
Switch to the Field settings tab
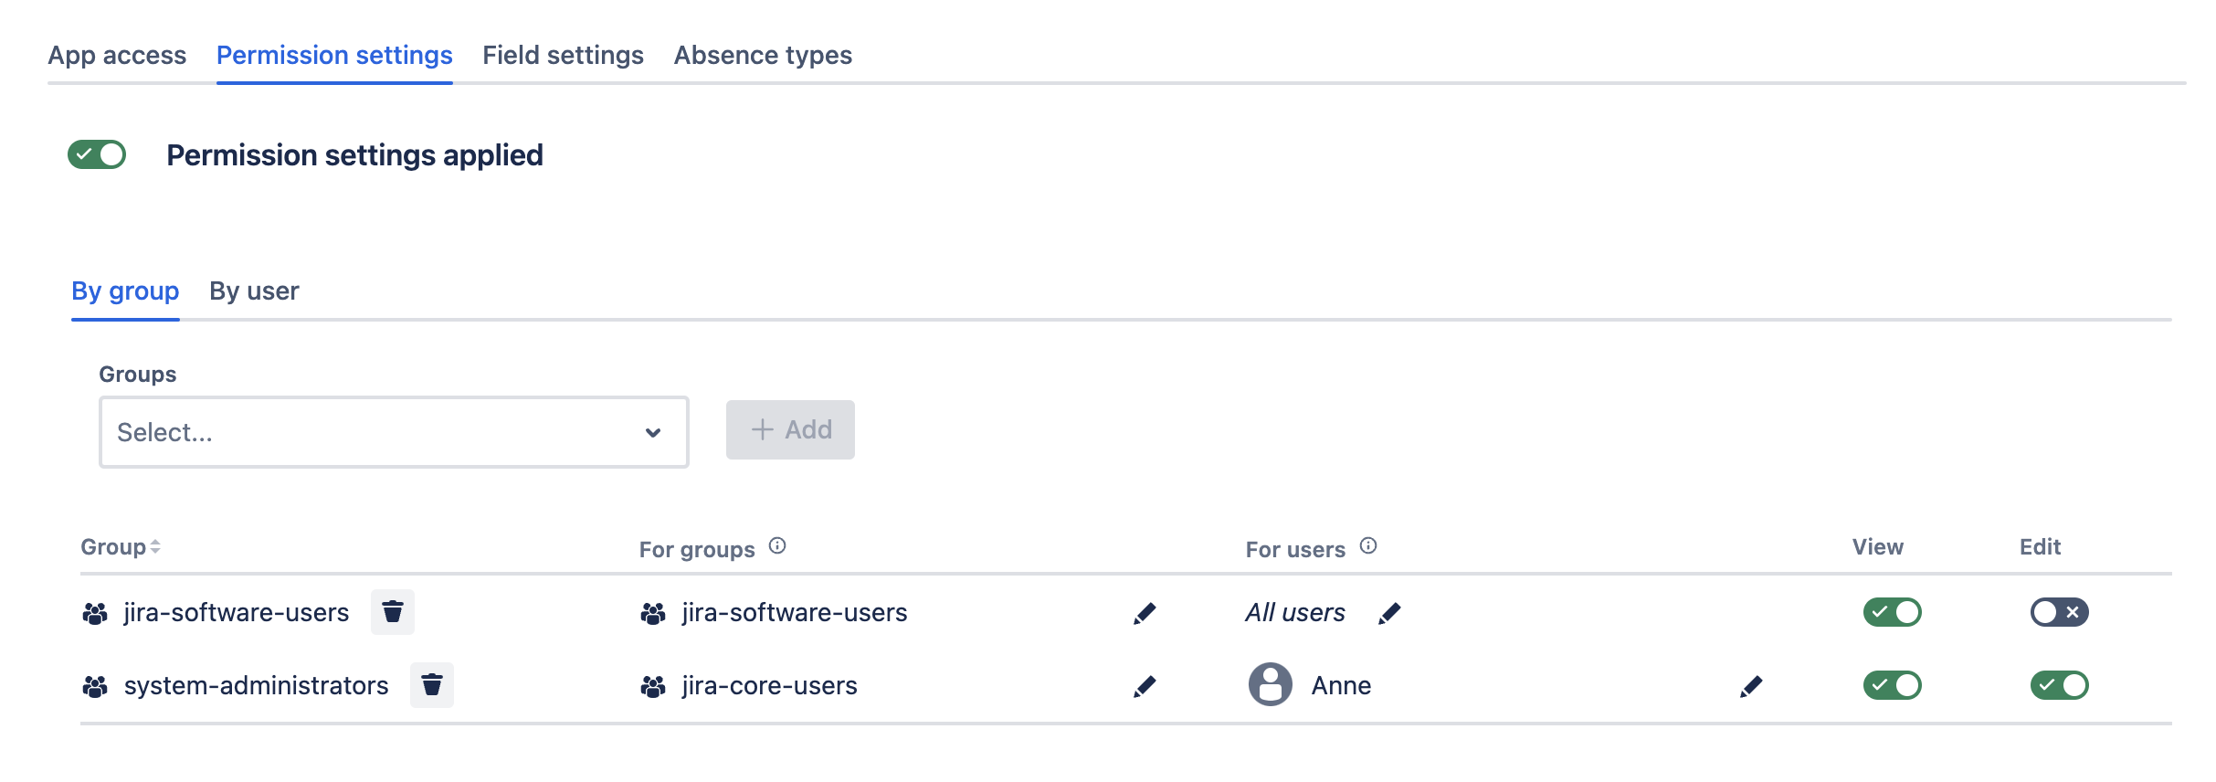pos(563,56)
